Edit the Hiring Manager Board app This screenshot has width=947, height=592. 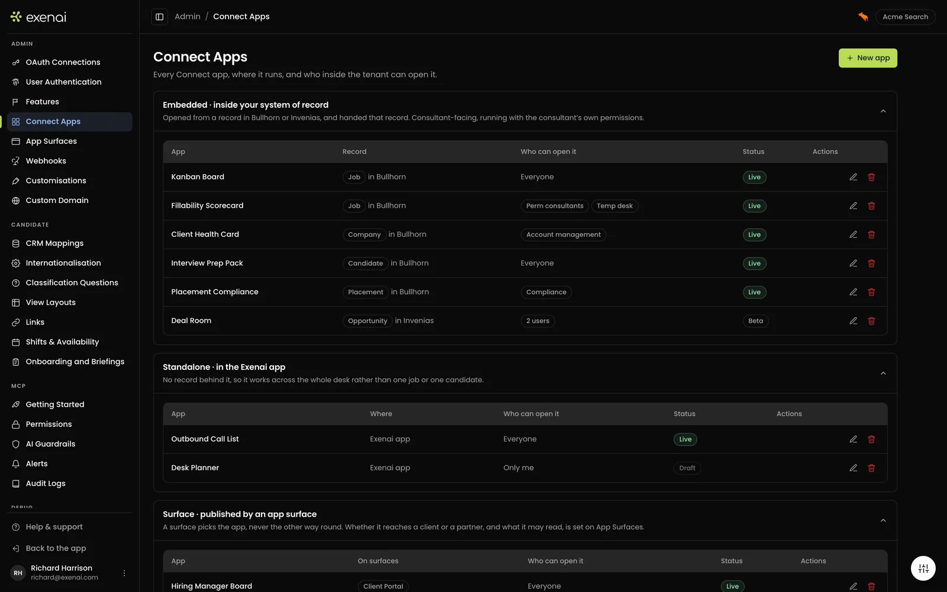[853, 586]
